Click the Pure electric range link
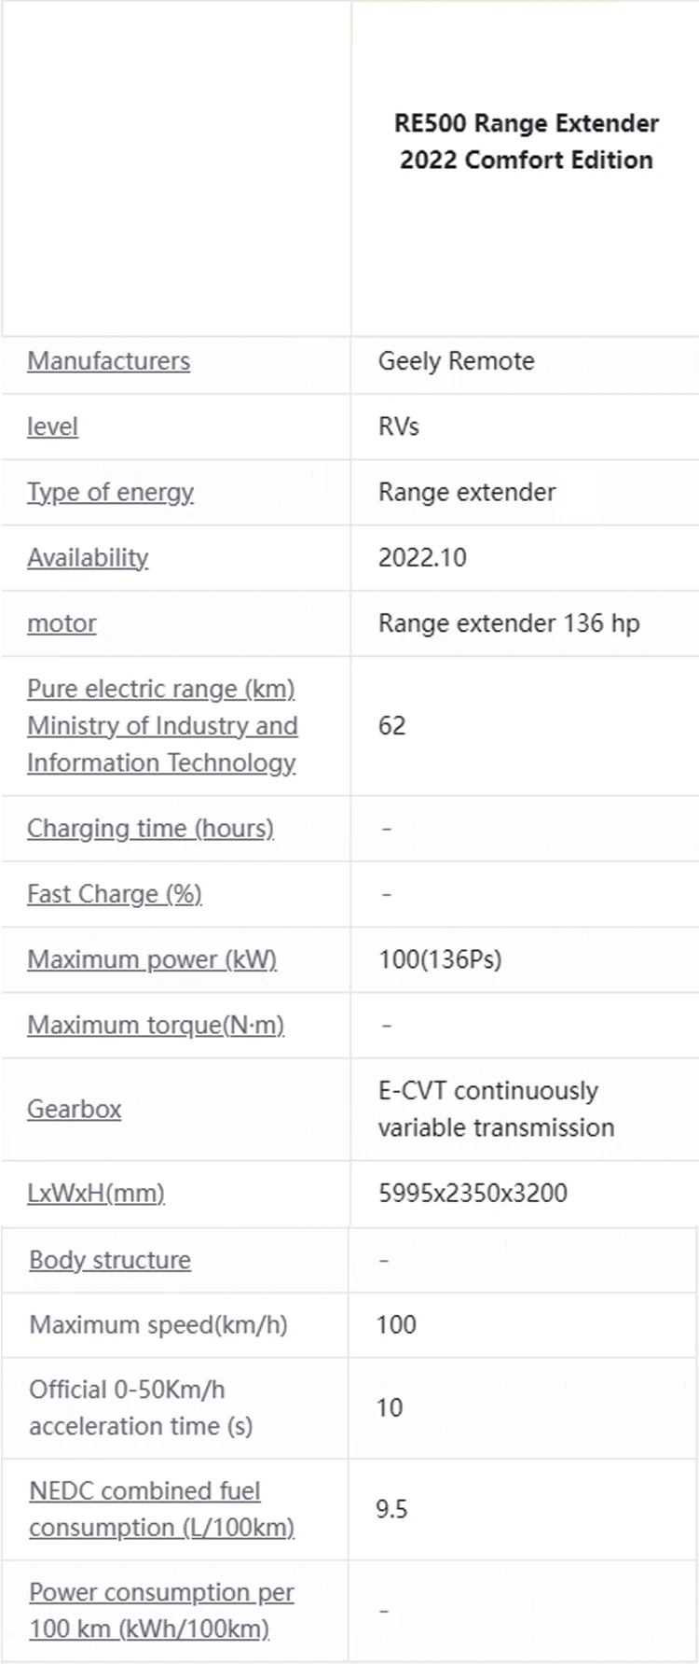Image resolution: width=699 pixels, height=1664 pixels. pos(161,725)
